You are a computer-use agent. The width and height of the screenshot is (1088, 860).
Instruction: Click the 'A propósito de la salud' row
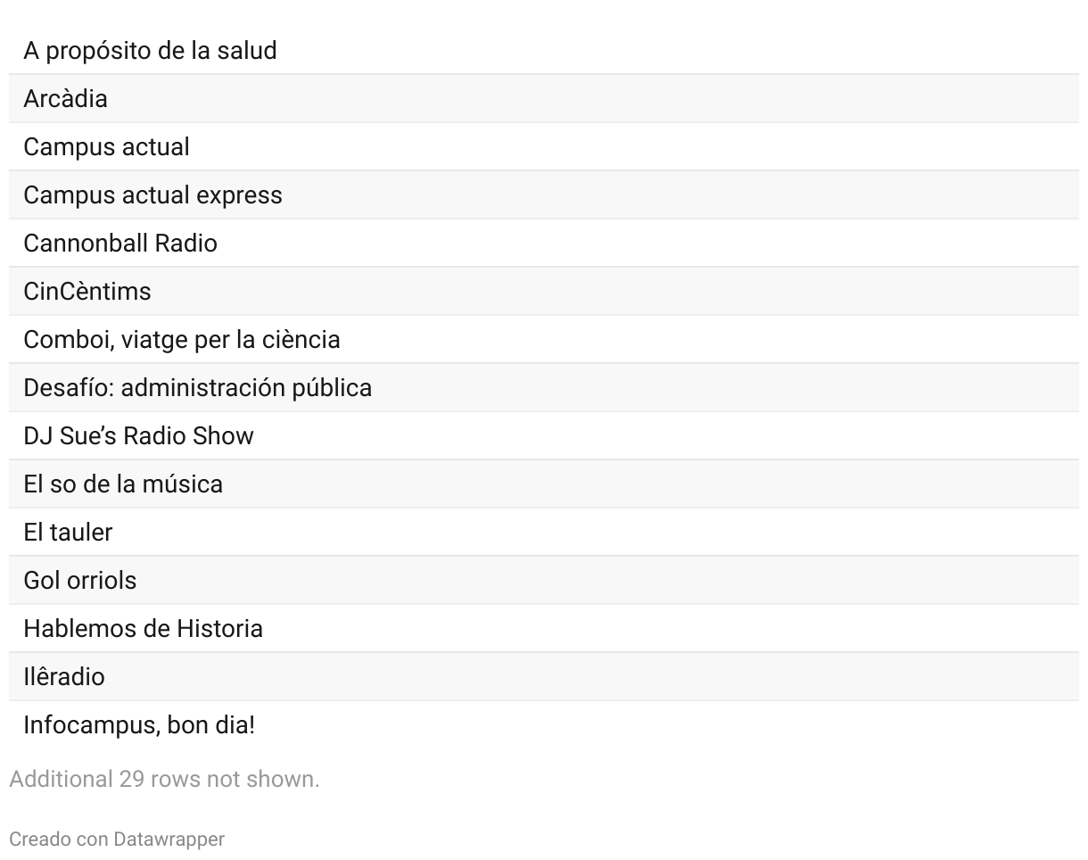[x=150, y=51]
